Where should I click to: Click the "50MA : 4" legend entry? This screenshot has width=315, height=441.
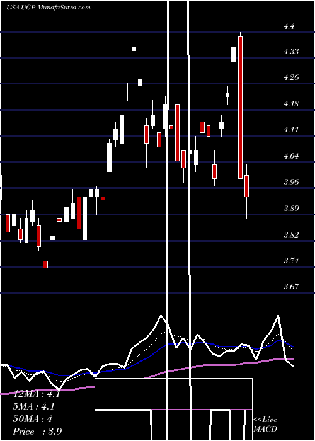click(x=33, y=419)
